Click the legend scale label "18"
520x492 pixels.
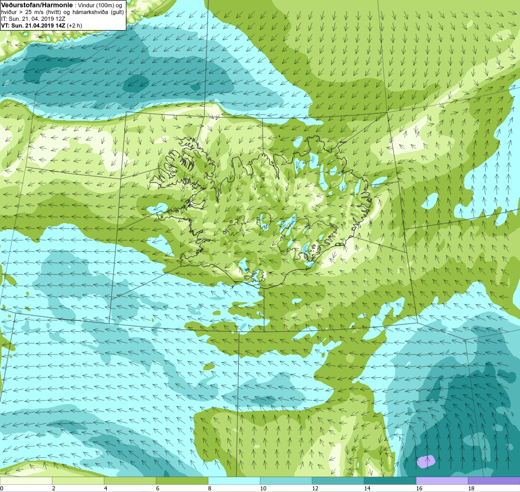click(471, 488)
